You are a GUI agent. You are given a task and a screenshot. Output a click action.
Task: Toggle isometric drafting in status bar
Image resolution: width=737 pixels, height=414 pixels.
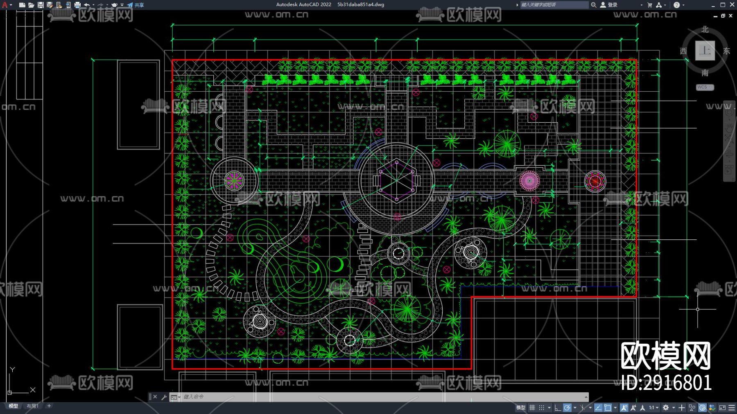(x=583, y=407)
